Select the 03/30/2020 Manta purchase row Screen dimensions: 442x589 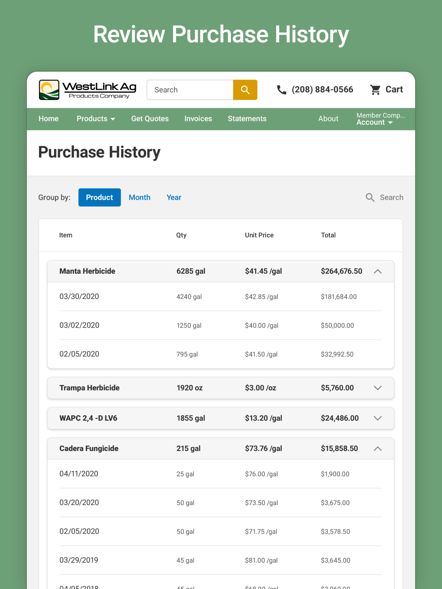221,297
